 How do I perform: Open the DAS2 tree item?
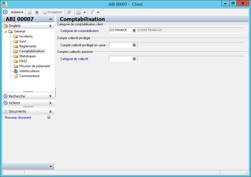coord(23,61)
